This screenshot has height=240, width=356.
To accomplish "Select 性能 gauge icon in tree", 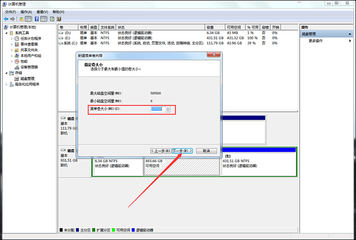I will coord(17,62).
